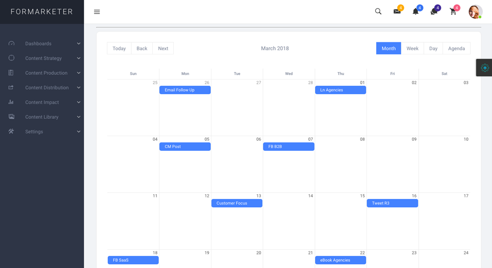Expand the Settings chevron in sidebar
The image size is (492, 268).
(x=79, y=131)
